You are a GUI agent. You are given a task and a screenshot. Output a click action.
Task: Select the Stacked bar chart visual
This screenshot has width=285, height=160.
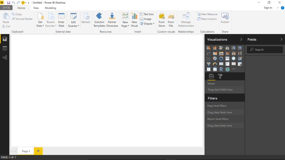coord(209,48)
